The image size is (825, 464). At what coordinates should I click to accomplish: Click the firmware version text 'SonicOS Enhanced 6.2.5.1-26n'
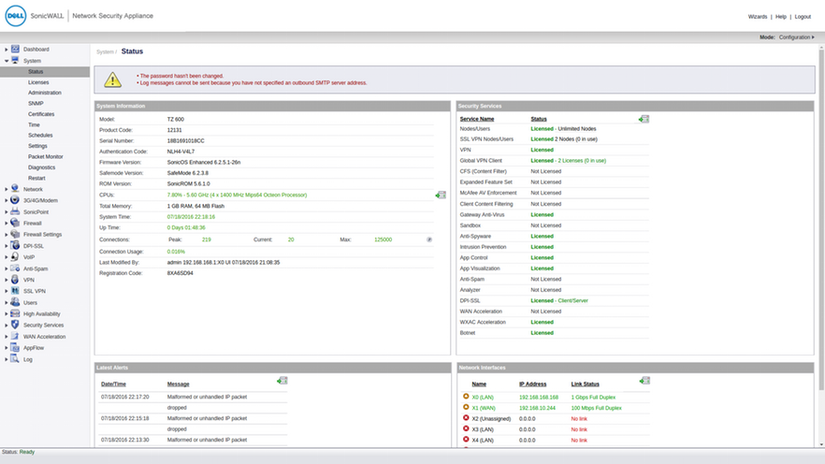(x=204, y=163)
